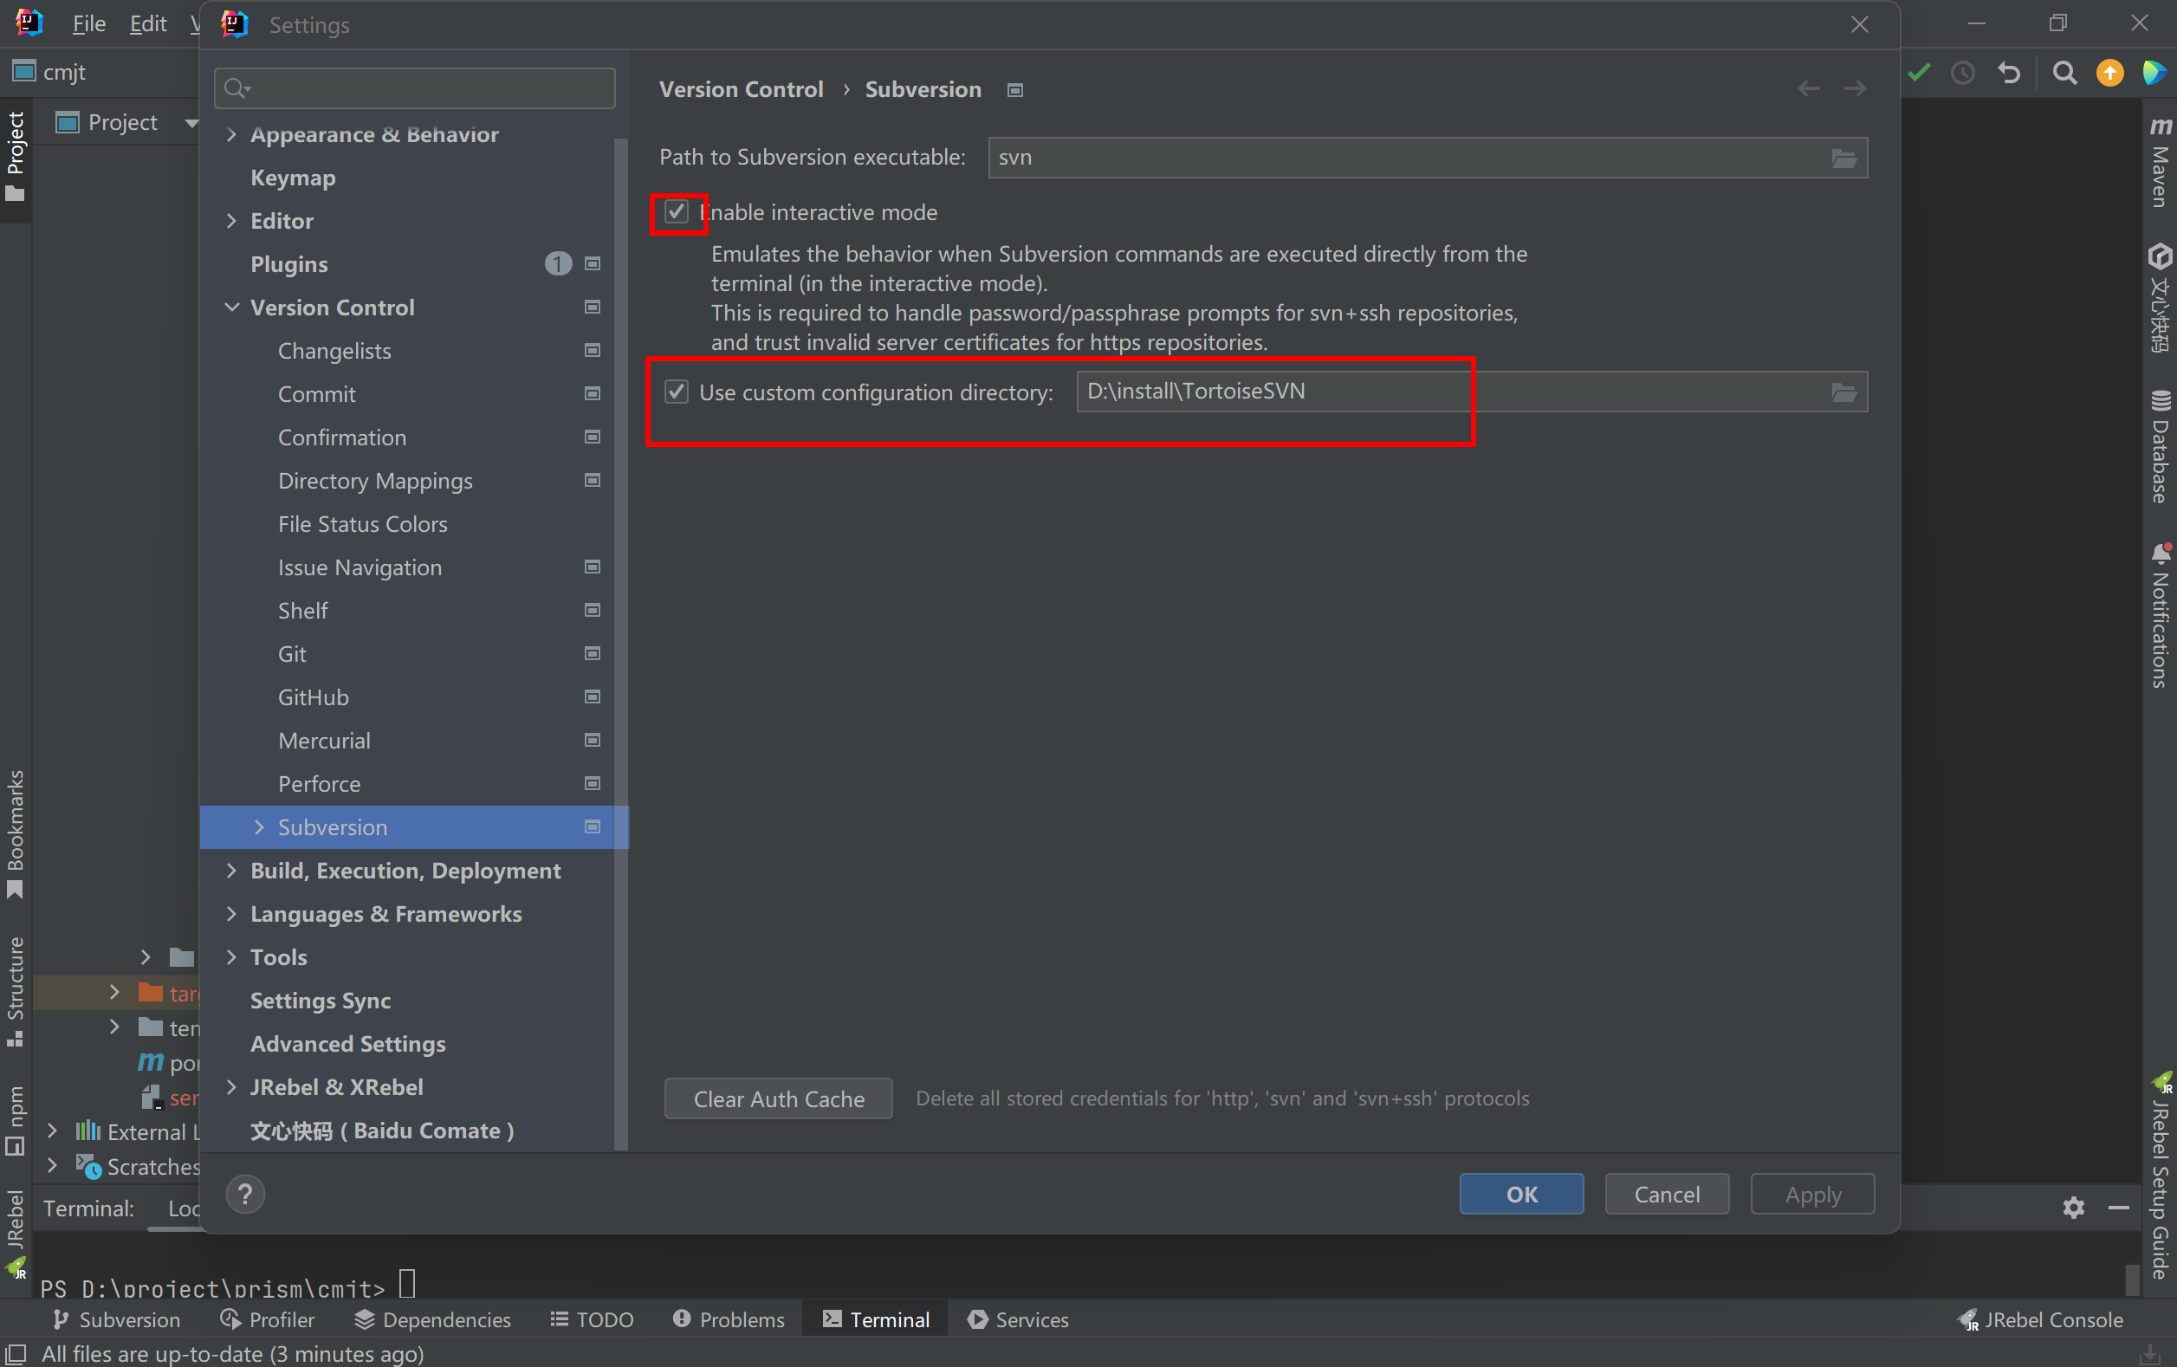Viewport: 2177px width, 1367px height.
Task: Open the Maven tool window
Action: [2160, 165]
